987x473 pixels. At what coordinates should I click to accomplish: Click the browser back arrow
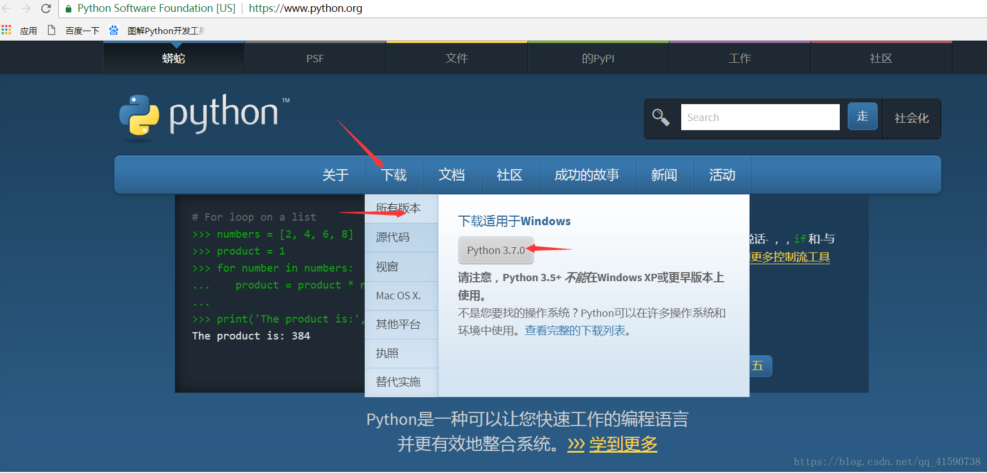coord(7,8)
